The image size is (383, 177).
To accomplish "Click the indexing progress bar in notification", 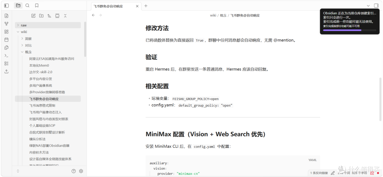I will click(x=350, y=30).
